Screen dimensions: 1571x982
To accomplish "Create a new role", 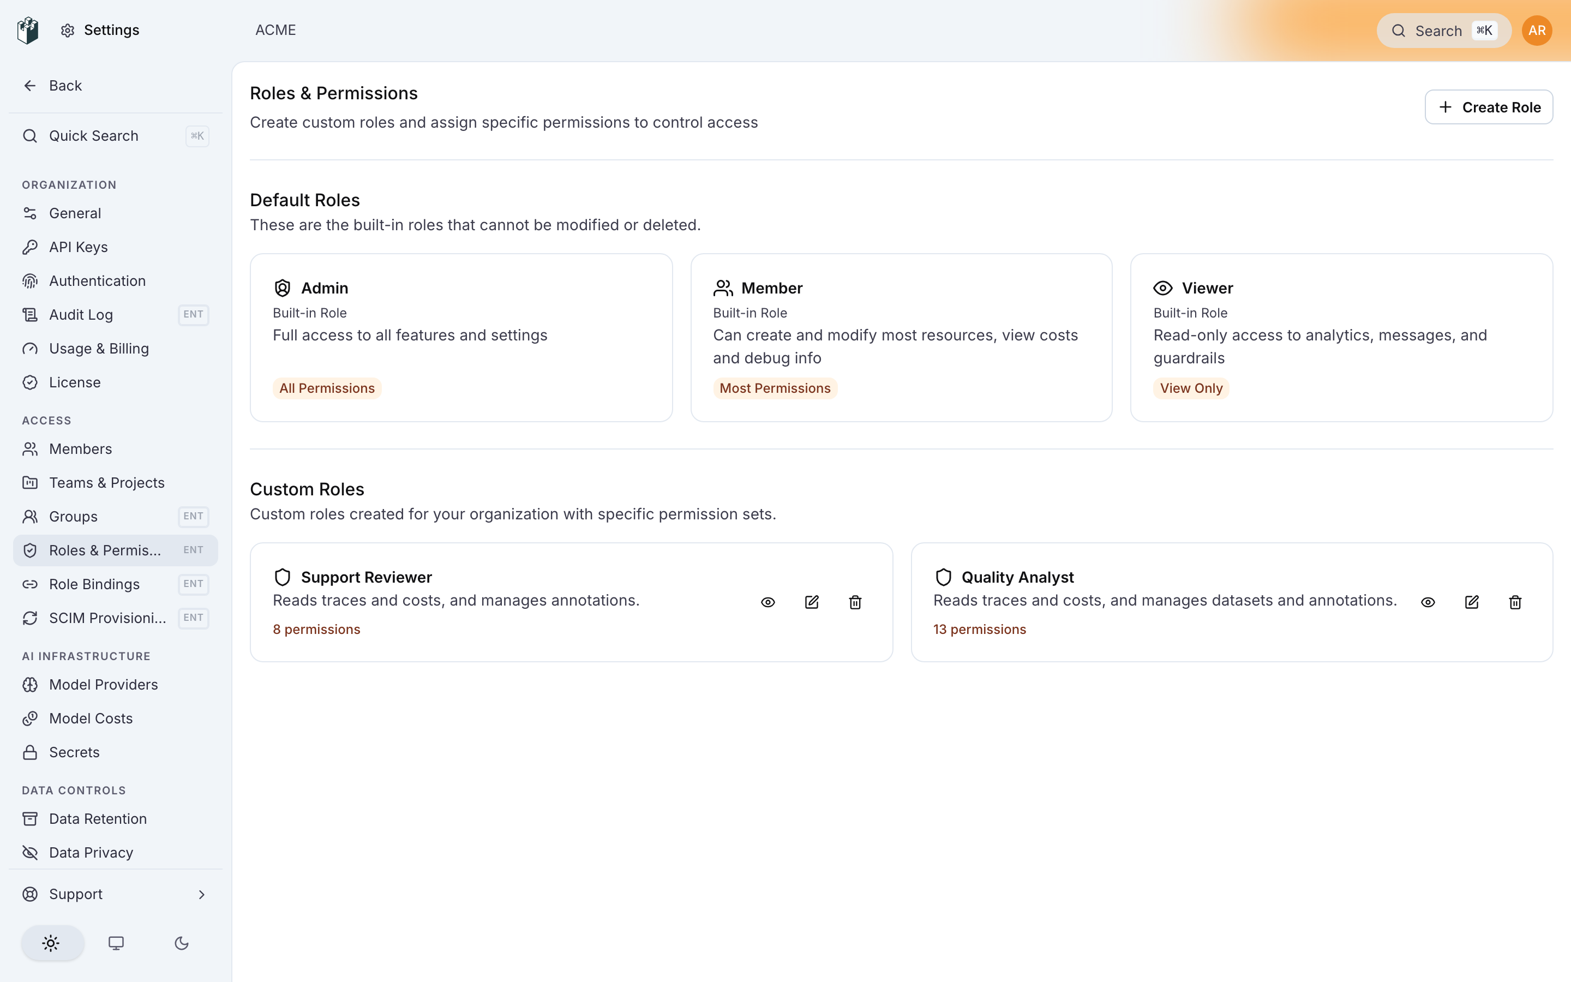I will coord(1489,107).
